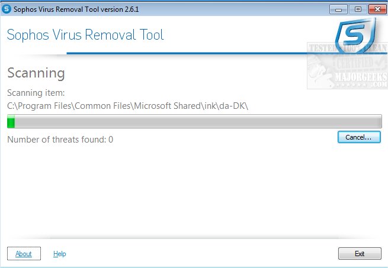Open the Help link
This screenshot has height=268, width=388.
pyautogui.click(x=59, y=254)
